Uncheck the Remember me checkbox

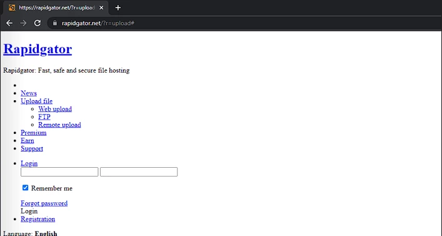(x=26, y=188)
